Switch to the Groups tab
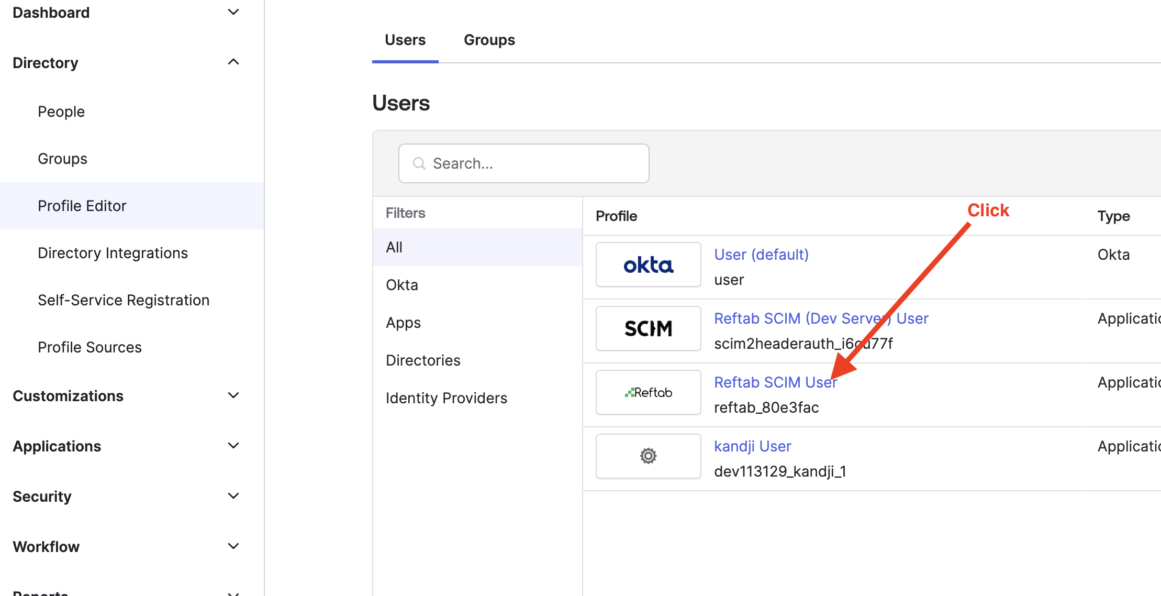The image size is (1161, 596). (489, 40)
